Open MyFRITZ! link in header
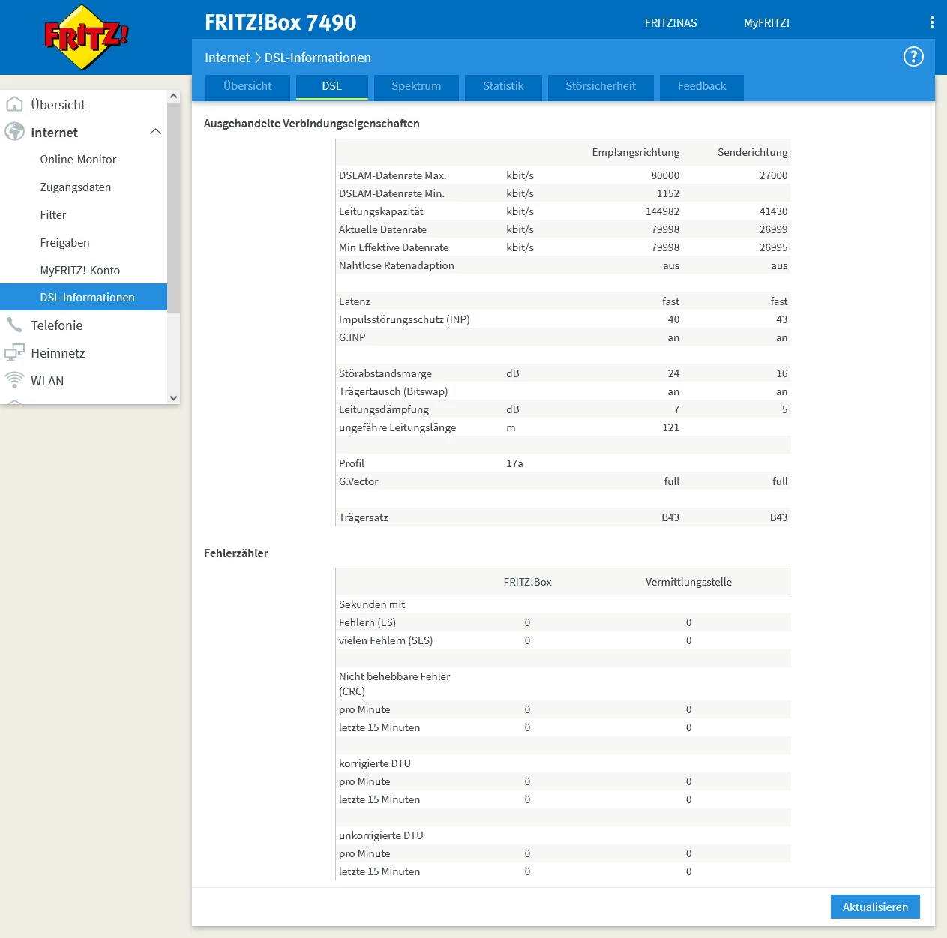Screen dimensions: 947x938 pos(766,23)
